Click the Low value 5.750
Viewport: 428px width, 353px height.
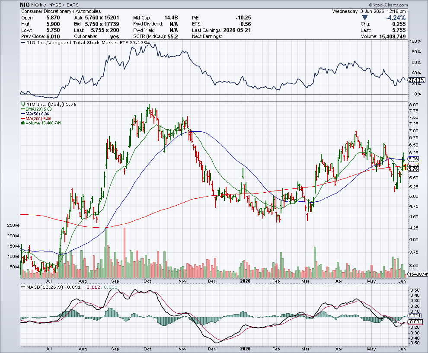(x=53, y=30)
